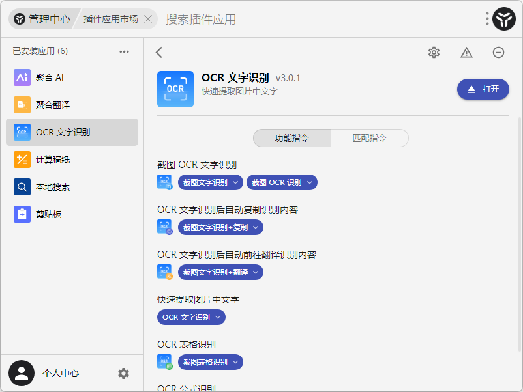The image size is (523, 392).
Task: Select 本地搜索 in installed apps
Action: tap(72, 187)
